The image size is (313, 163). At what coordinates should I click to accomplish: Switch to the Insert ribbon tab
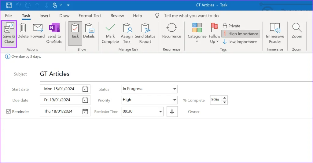45,16
